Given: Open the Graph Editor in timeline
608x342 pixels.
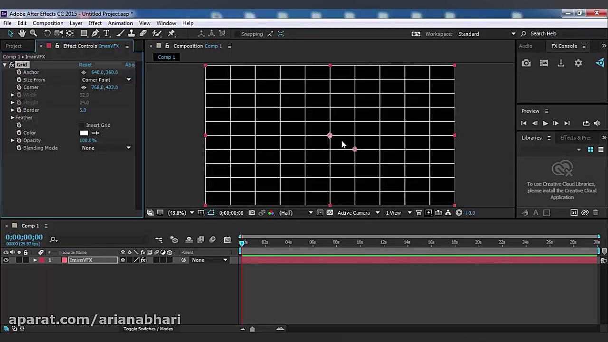Looking at the screenshot, I should (x=227, y=240).
